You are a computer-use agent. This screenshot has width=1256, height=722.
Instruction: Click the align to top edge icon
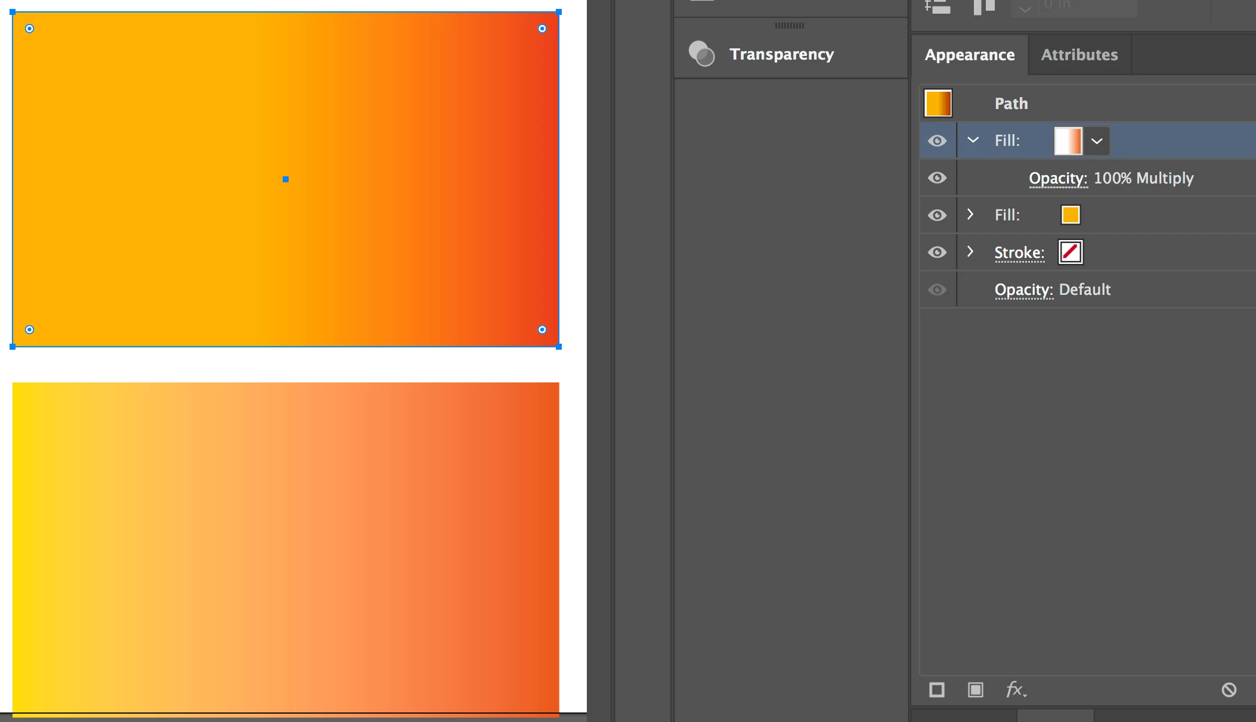point(984,7)
